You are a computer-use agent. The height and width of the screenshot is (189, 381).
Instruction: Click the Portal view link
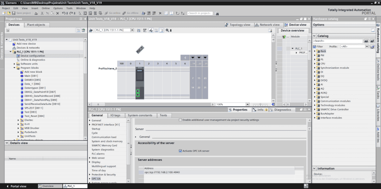click(x=16, y=186)
